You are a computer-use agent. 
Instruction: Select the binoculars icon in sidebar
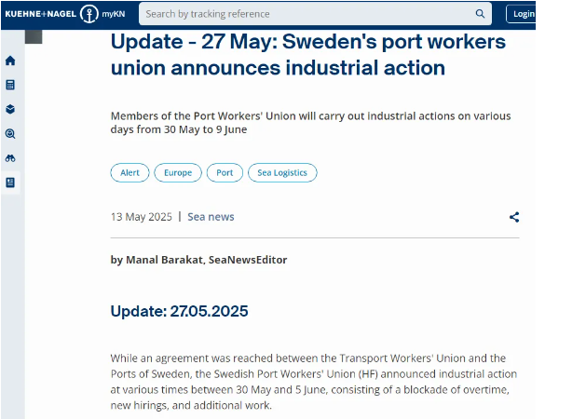pos(10,158)
